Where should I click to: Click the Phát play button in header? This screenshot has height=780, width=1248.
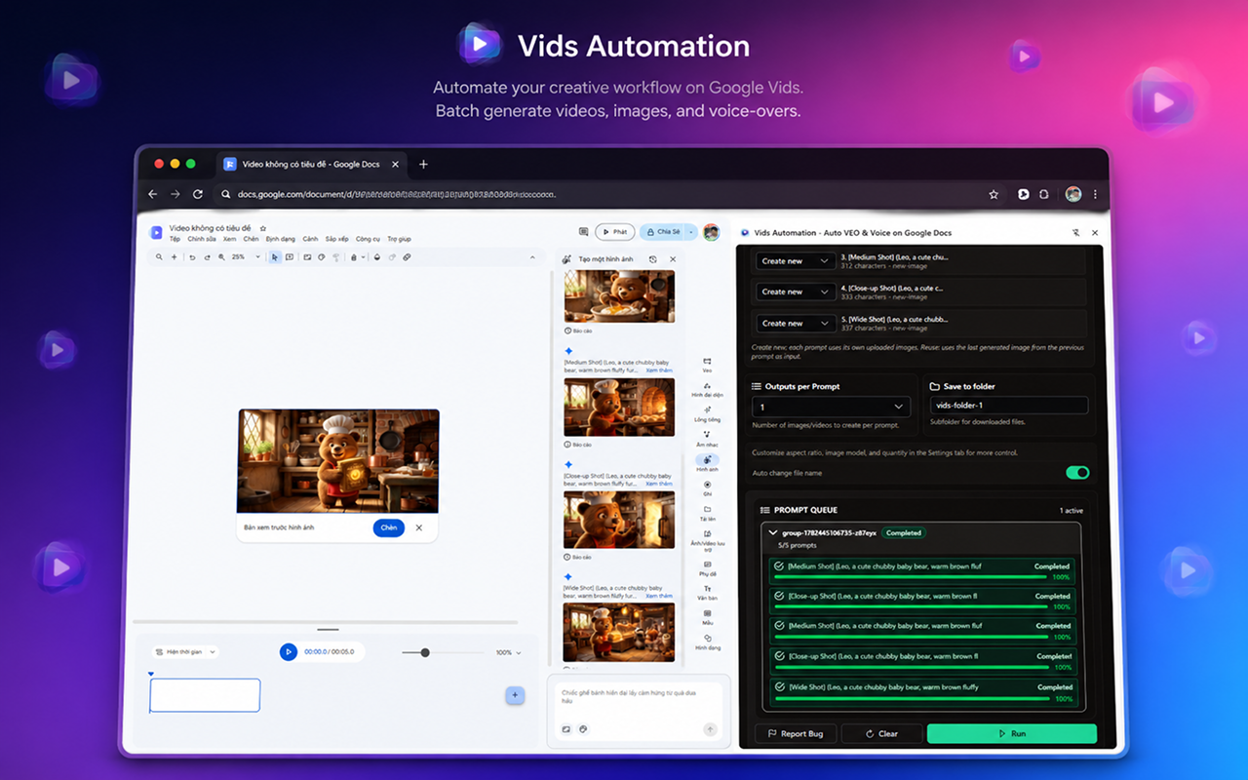pos(615,232)
